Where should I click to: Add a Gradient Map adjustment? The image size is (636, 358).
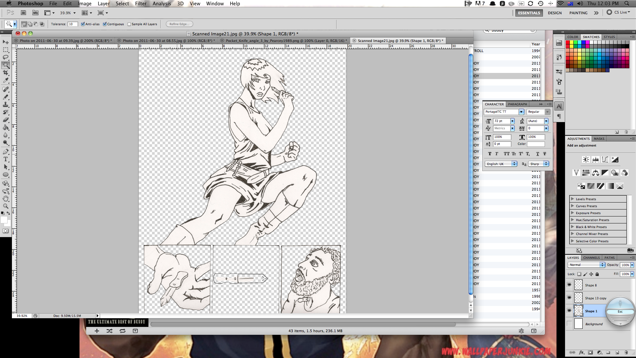pos(610,186)
